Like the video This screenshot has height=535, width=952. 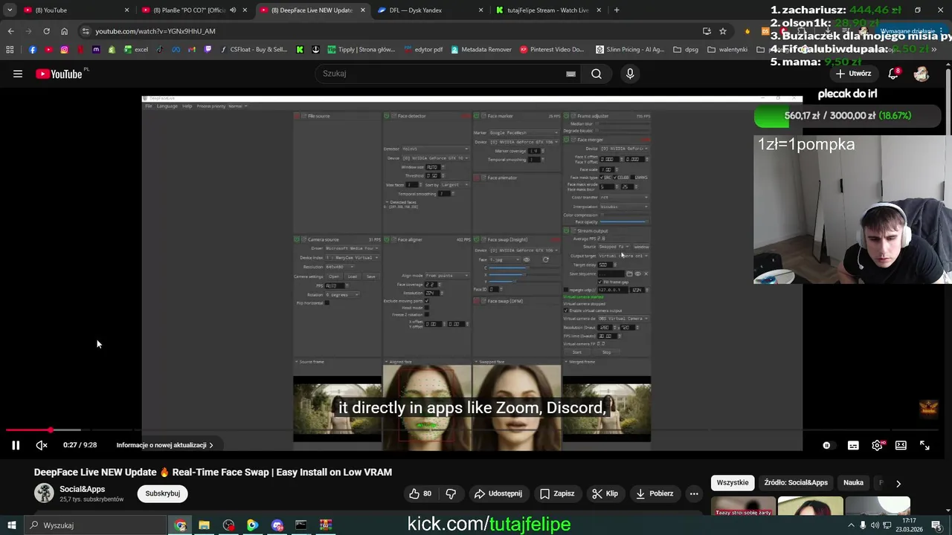pos(420,493)
